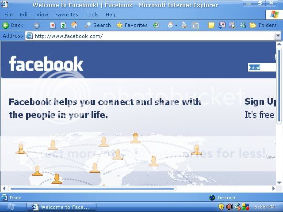
Task: Click the IE icon in status bar
Action: click(4, 197)
